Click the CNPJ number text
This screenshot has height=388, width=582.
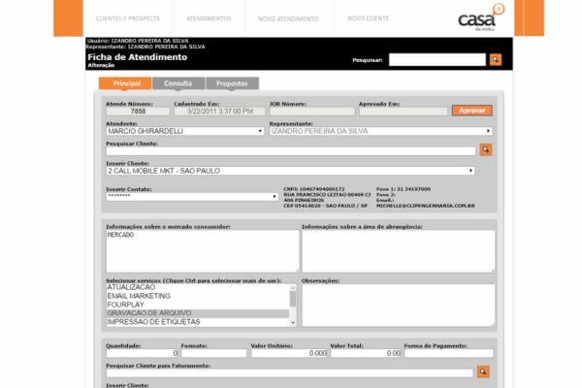click(x=314, y=189)
